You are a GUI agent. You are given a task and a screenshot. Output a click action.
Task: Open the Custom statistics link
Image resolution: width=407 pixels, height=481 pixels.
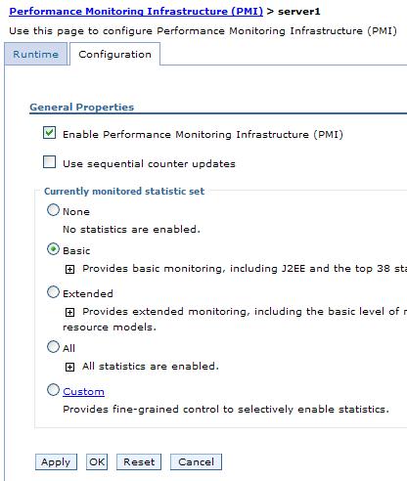click(x=83, y=391)
